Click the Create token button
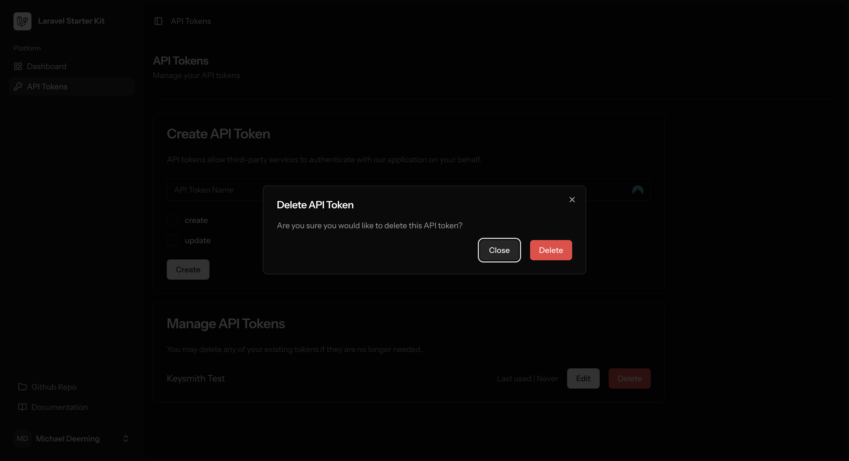Image resolution: width=849 pixels, height=461 pixels. (x=188, y=270)
